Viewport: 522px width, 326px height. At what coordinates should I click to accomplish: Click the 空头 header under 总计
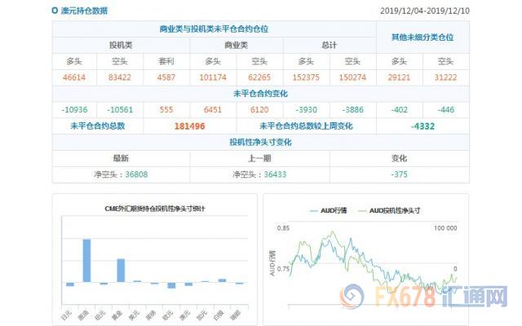[x=352, y=61]
